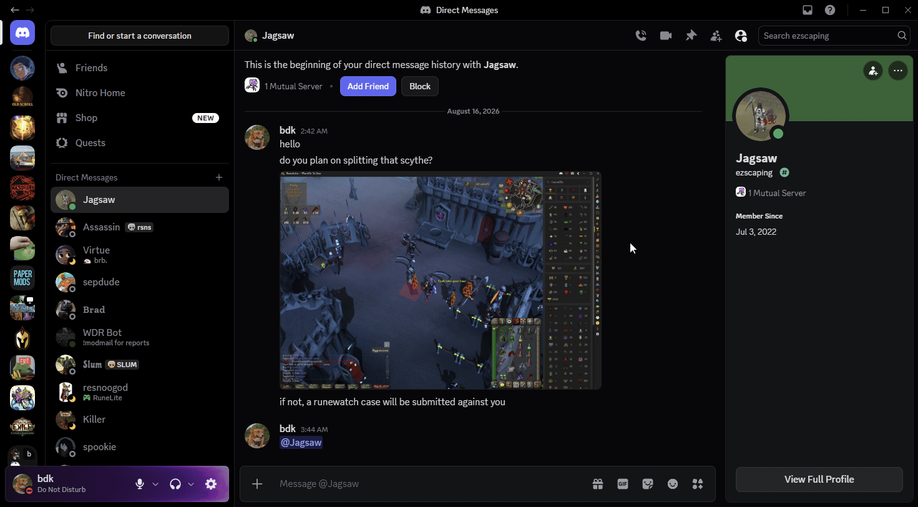Open the PAPER MODS server
The width and height of the screenshot is (918, 507).
click(22, 278)
